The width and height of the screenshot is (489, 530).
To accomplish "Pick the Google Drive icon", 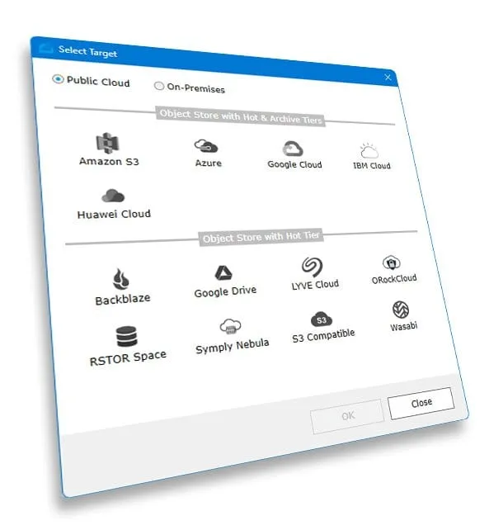I will click(223, 273).
